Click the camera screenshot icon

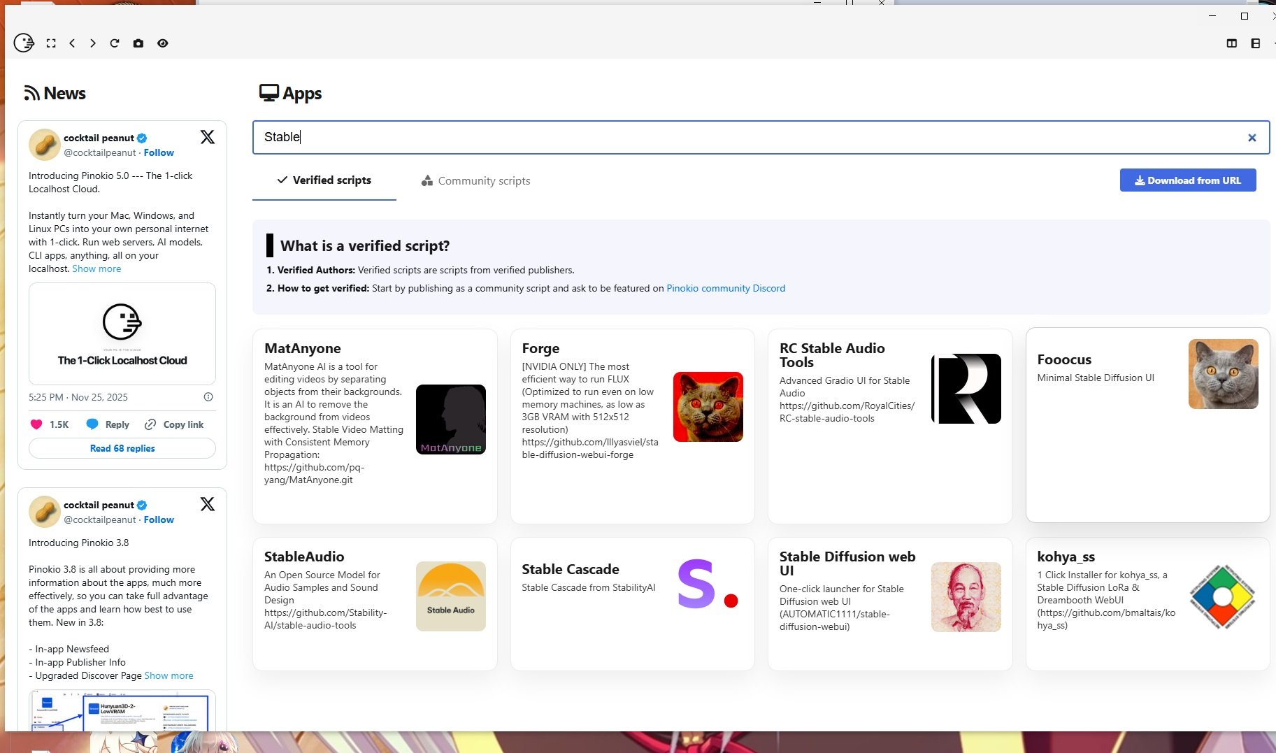pyautogui.click(x=138, y=43)
